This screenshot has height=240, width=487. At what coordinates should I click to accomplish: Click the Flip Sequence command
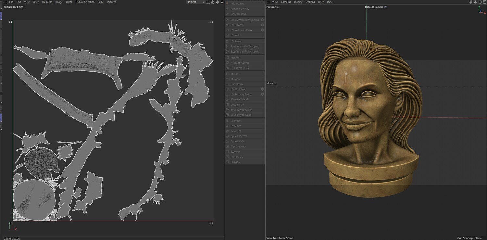pyautogui.click(x=245, y=146)
